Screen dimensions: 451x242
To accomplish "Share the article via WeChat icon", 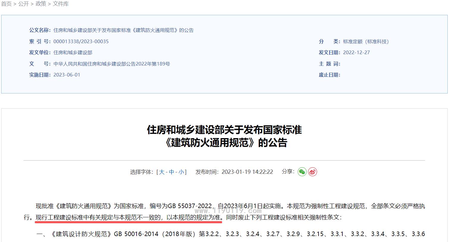I will click(302, 172).
